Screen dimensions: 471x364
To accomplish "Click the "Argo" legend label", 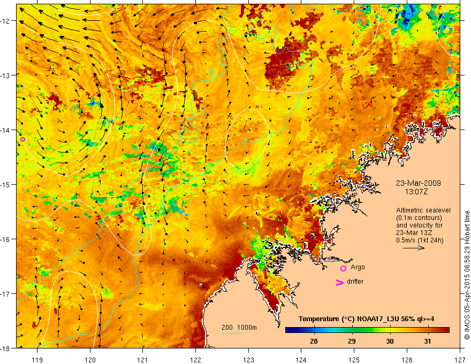I will 358,267.
